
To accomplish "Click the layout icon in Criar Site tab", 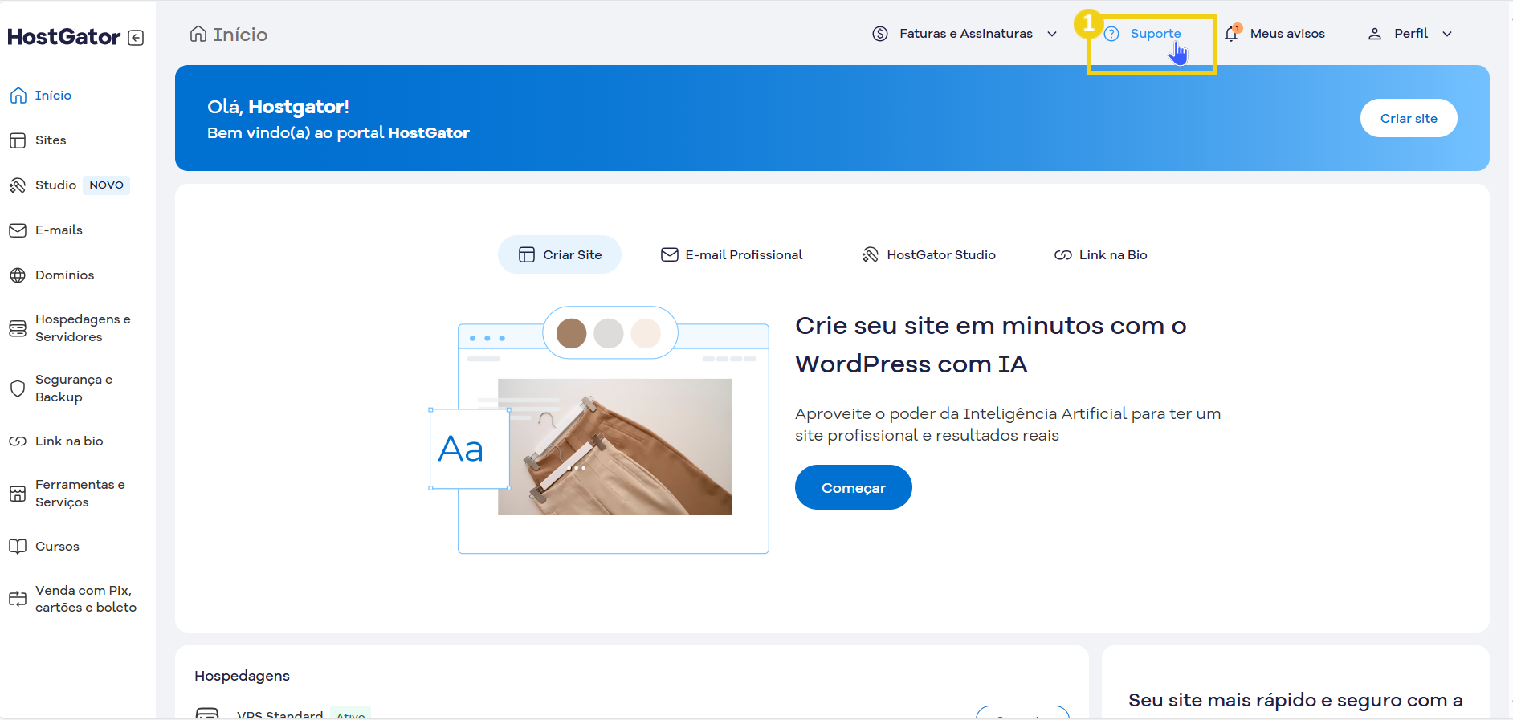I will pyautogui.click(x=527, y=254).
